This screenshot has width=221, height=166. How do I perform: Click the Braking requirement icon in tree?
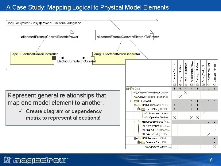tap(143, 130)
